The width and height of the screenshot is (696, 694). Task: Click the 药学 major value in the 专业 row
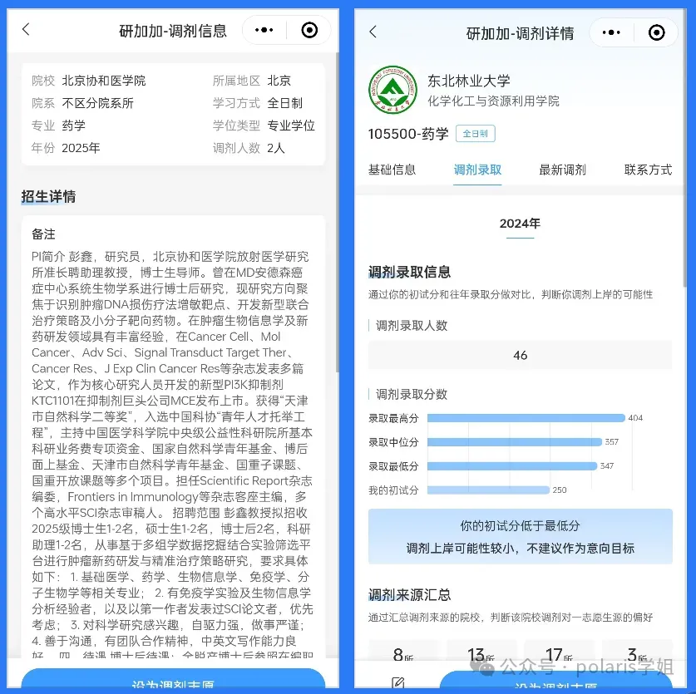tap(74, 126)
